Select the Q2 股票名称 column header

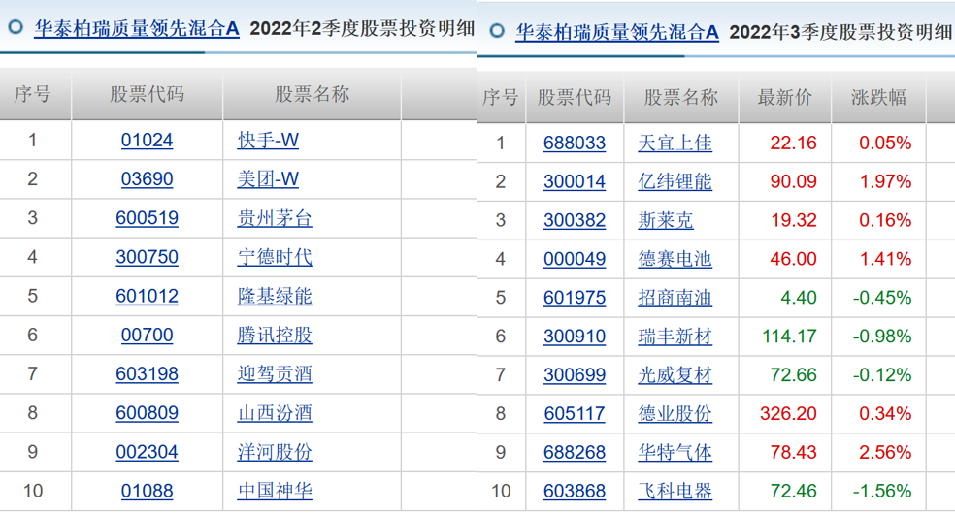(x=312, y=94)
